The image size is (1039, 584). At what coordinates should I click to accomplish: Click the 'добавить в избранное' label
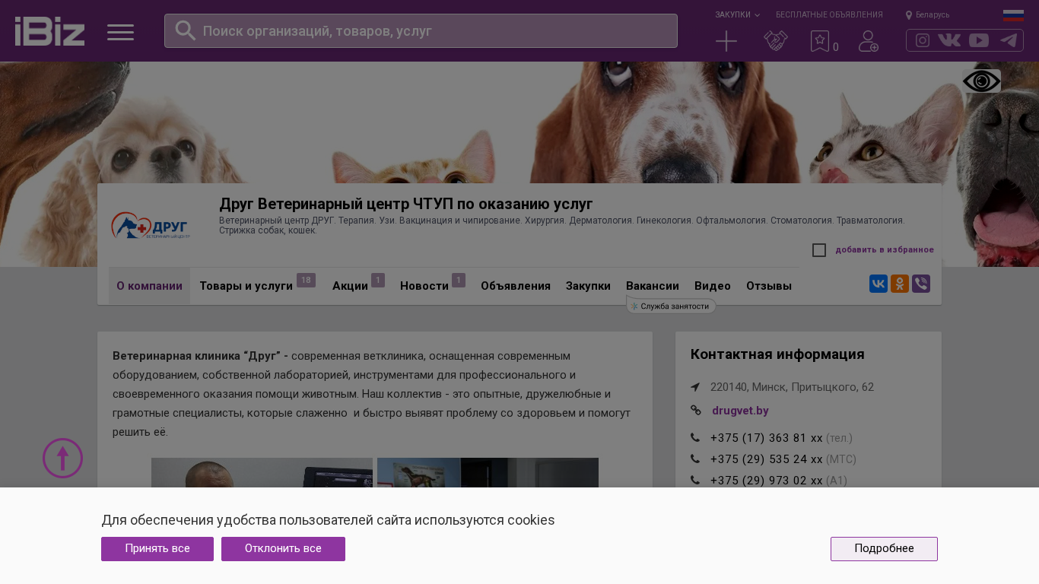(x=885, y=250)
